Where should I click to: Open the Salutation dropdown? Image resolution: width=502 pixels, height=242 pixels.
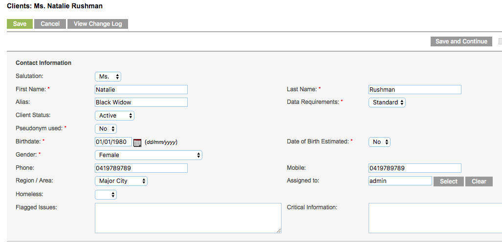[108, 77]
